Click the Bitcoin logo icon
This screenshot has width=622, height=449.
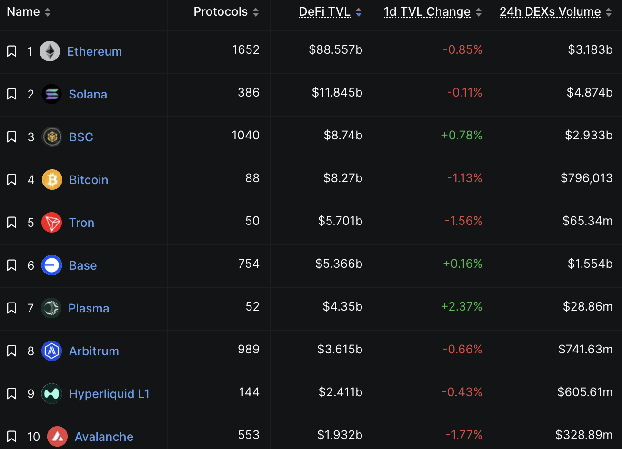pos(52,180)
